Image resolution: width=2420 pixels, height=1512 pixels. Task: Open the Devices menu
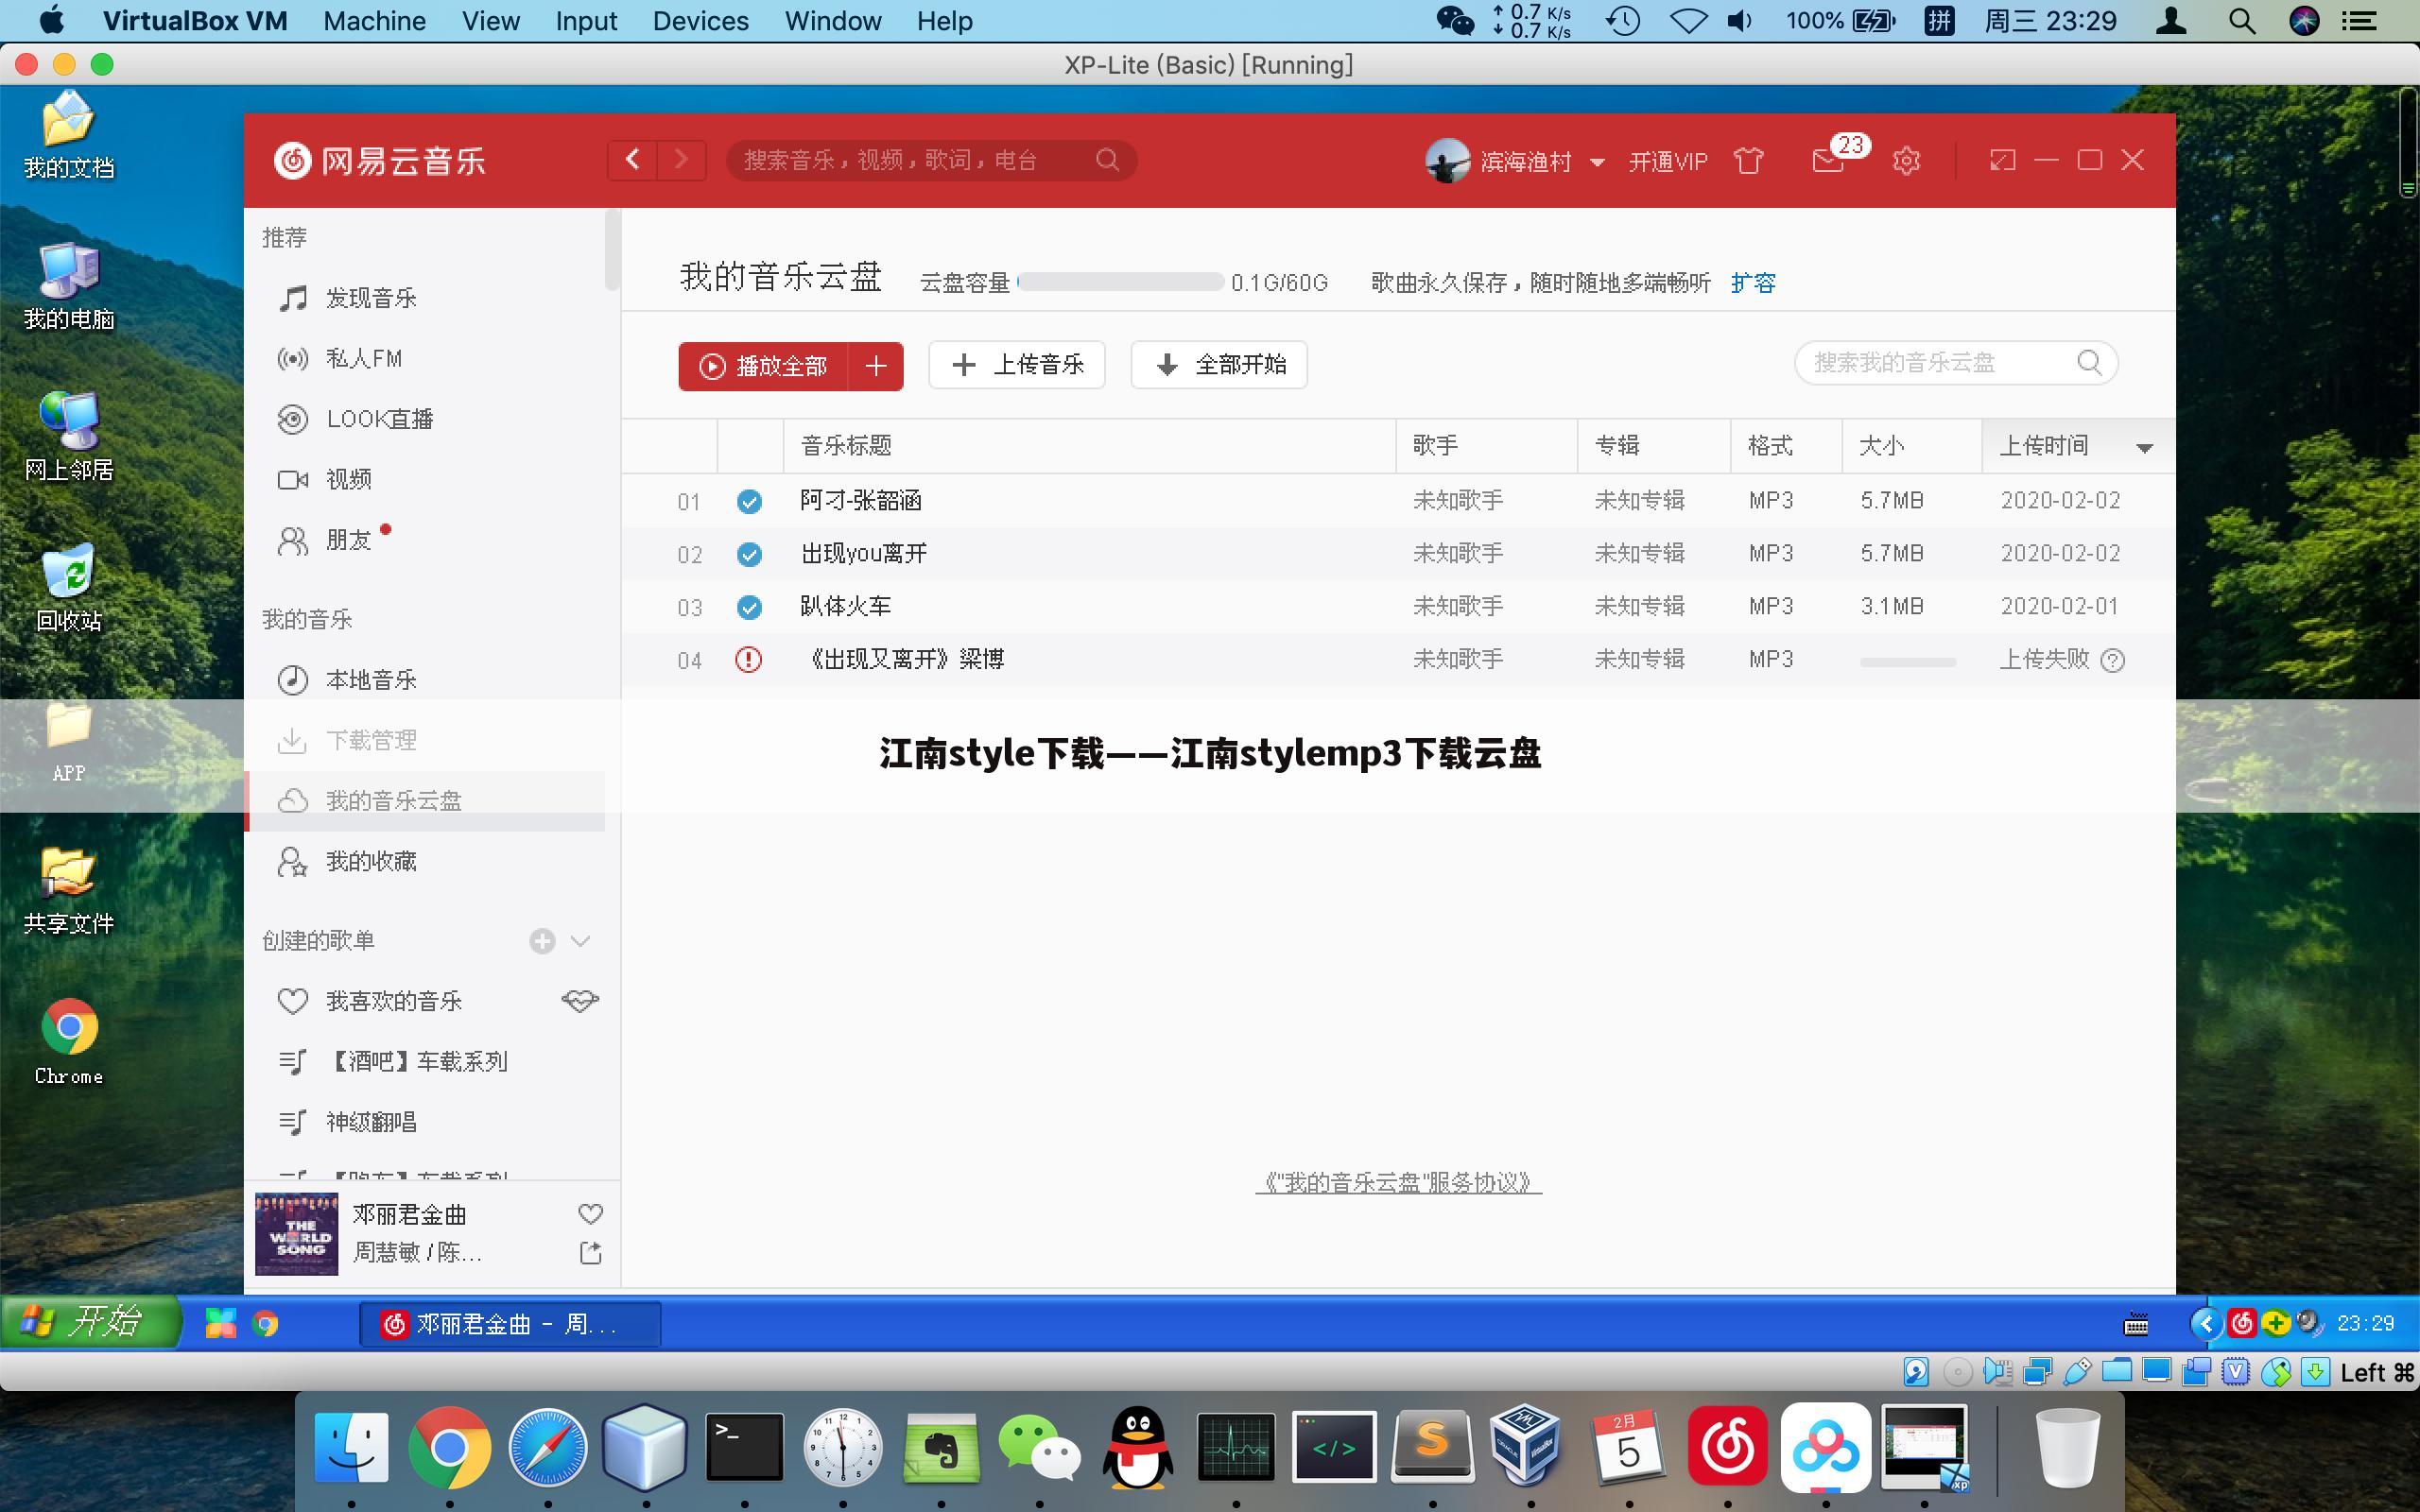pyautogui.click(x=700, y=21)
